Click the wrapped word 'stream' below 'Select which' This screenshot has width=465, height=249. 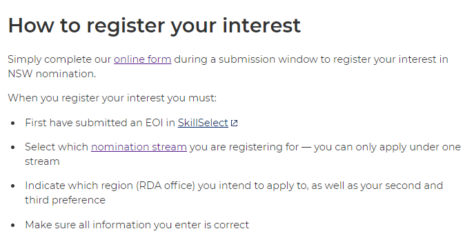[x=42, y=162]
